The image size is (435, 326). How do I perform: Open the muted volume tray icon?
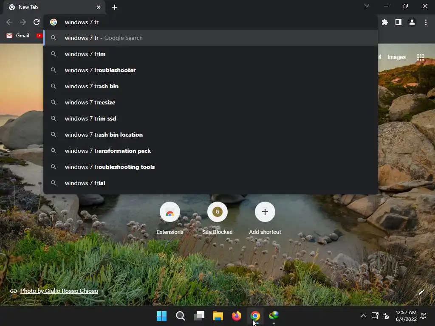(x=386, y=316)
